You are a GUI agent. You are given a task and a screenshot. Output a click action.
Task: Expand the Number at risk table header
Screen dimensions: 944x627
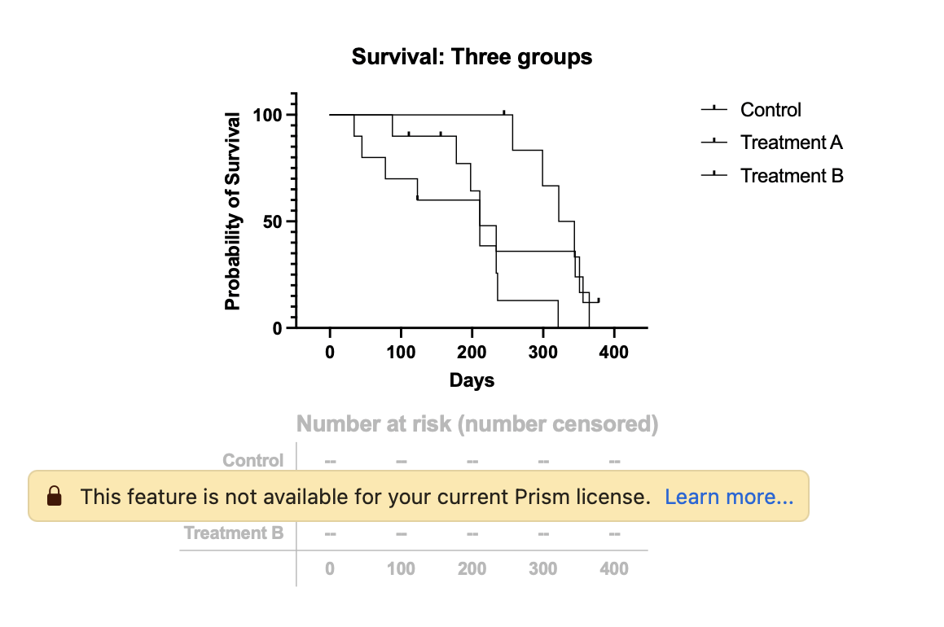tap(476, 424)
